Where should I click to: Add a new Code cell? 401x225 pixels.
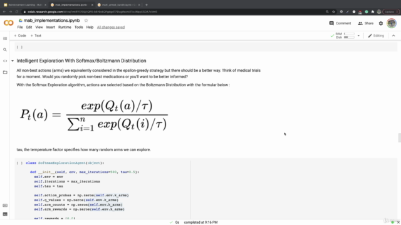[x=20, y=36]
